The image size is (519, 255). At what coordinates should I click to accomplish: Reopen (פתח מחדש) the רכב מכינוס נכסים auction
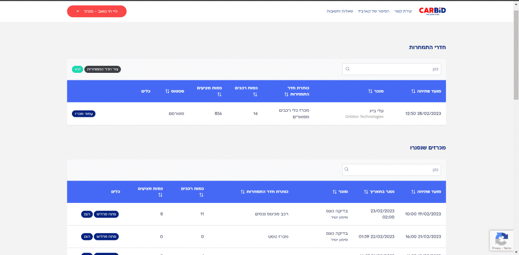(x=106, y=214)
